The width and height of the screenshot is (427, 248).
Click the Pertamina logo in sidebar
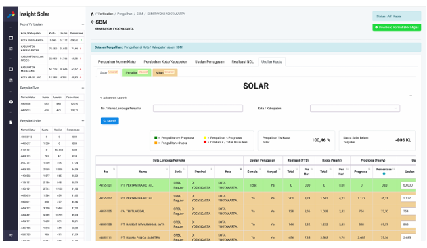(x=11, y=14)
